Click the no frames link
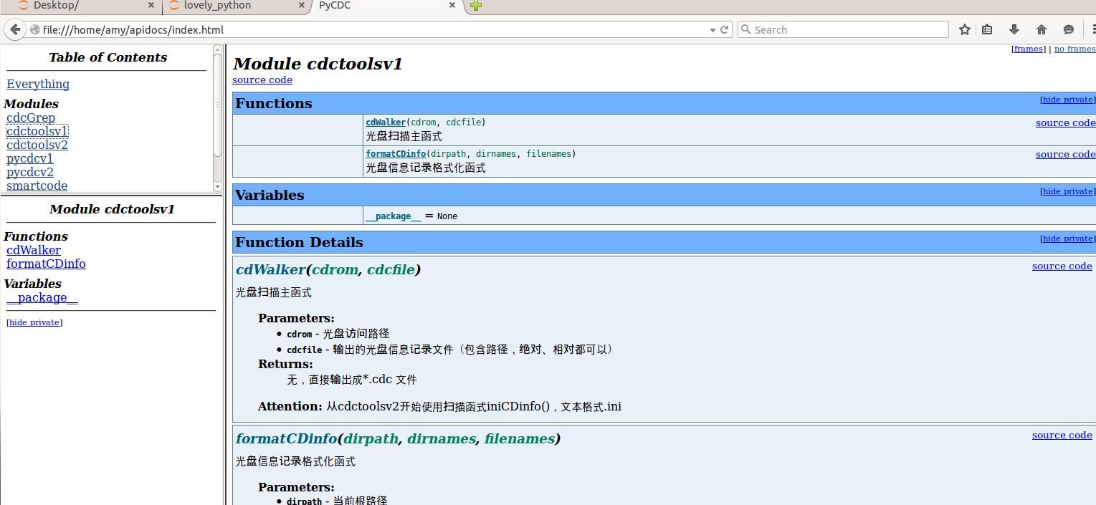1096x505 pixels. (1074, 49)
